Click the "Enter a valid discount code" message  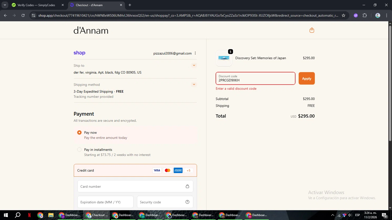236,89
